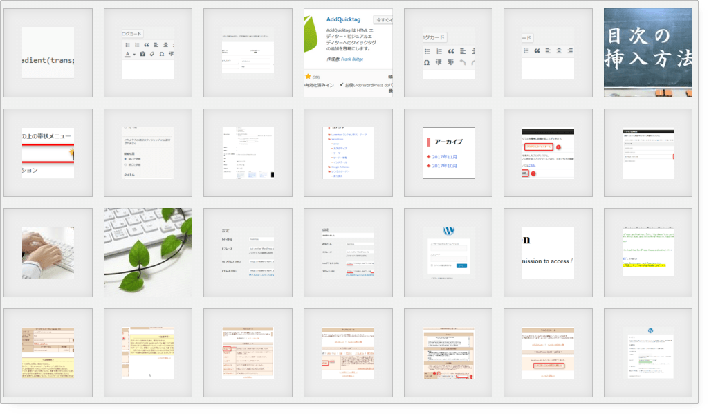Pick the category tree list thumbnail

tap(348, 153)
